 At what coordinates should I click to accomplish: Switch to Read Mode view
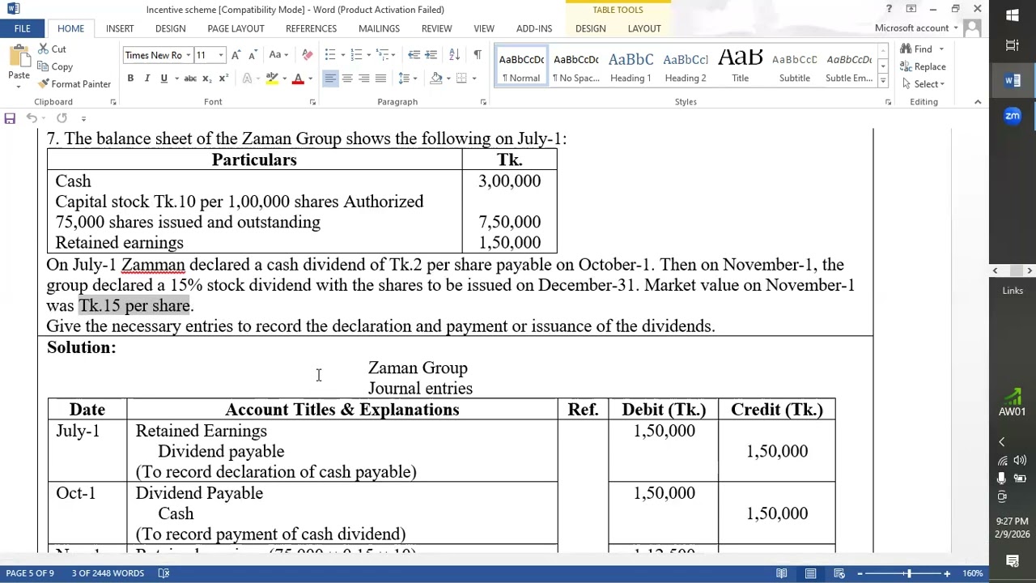point(781,573)
